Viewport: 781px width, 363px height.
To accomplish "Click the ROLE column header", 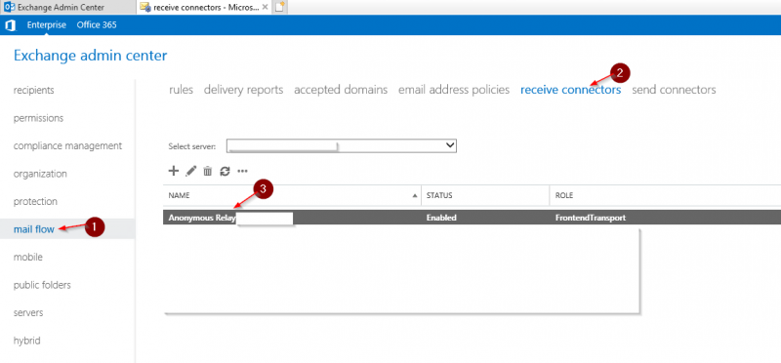I will coord(665,196).
